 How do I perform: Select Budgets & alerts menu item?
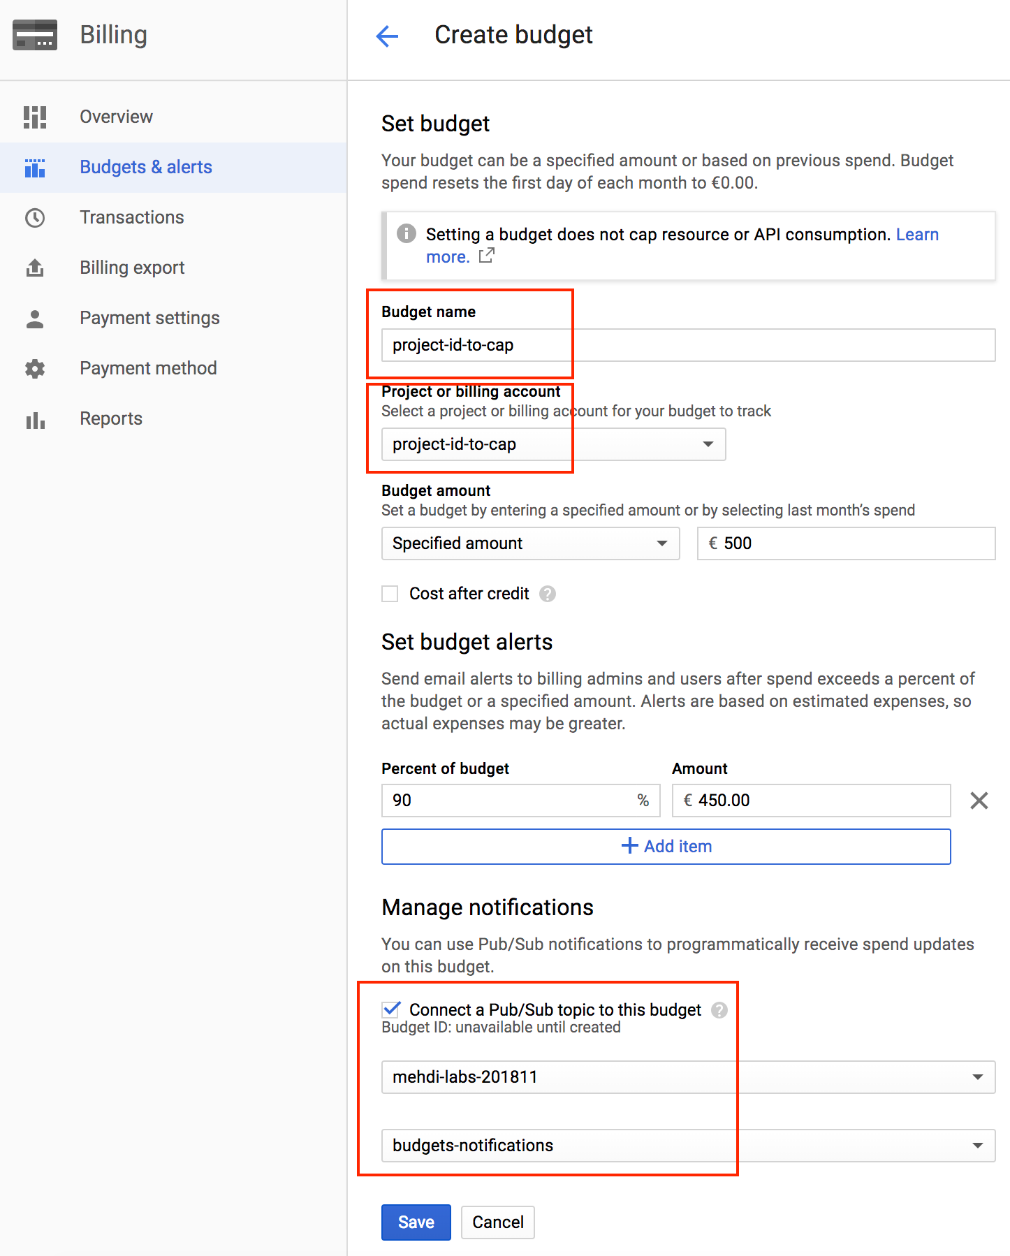tap(146, 168)
